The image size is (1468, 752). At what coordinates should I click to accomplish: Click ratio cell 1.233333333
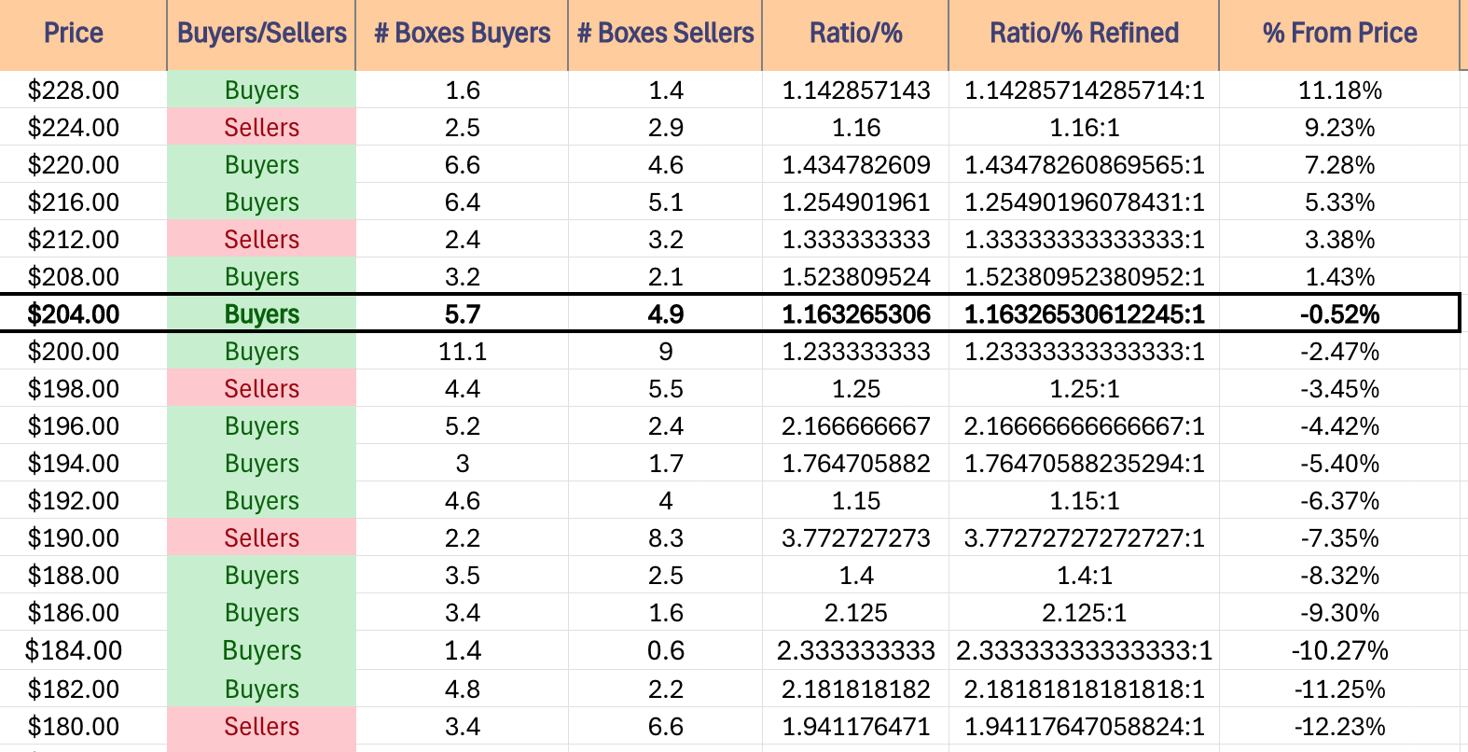coord(855,352)
